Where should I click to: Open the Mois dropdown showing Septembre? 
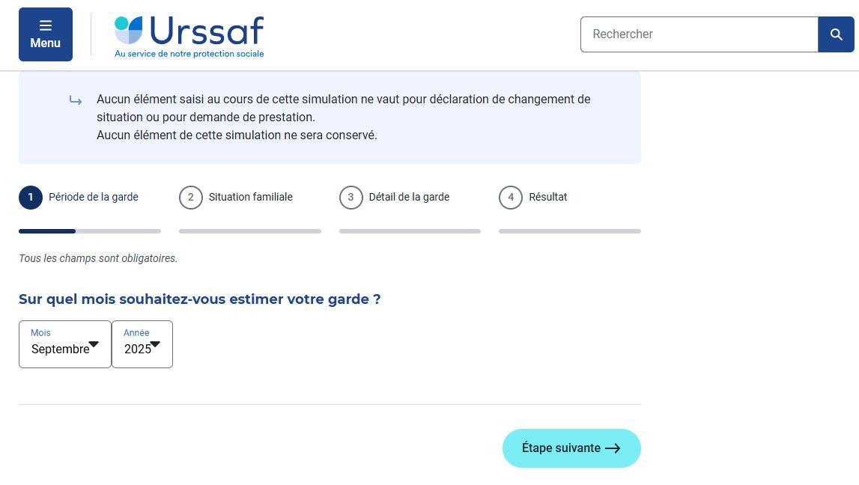point(65,344)
